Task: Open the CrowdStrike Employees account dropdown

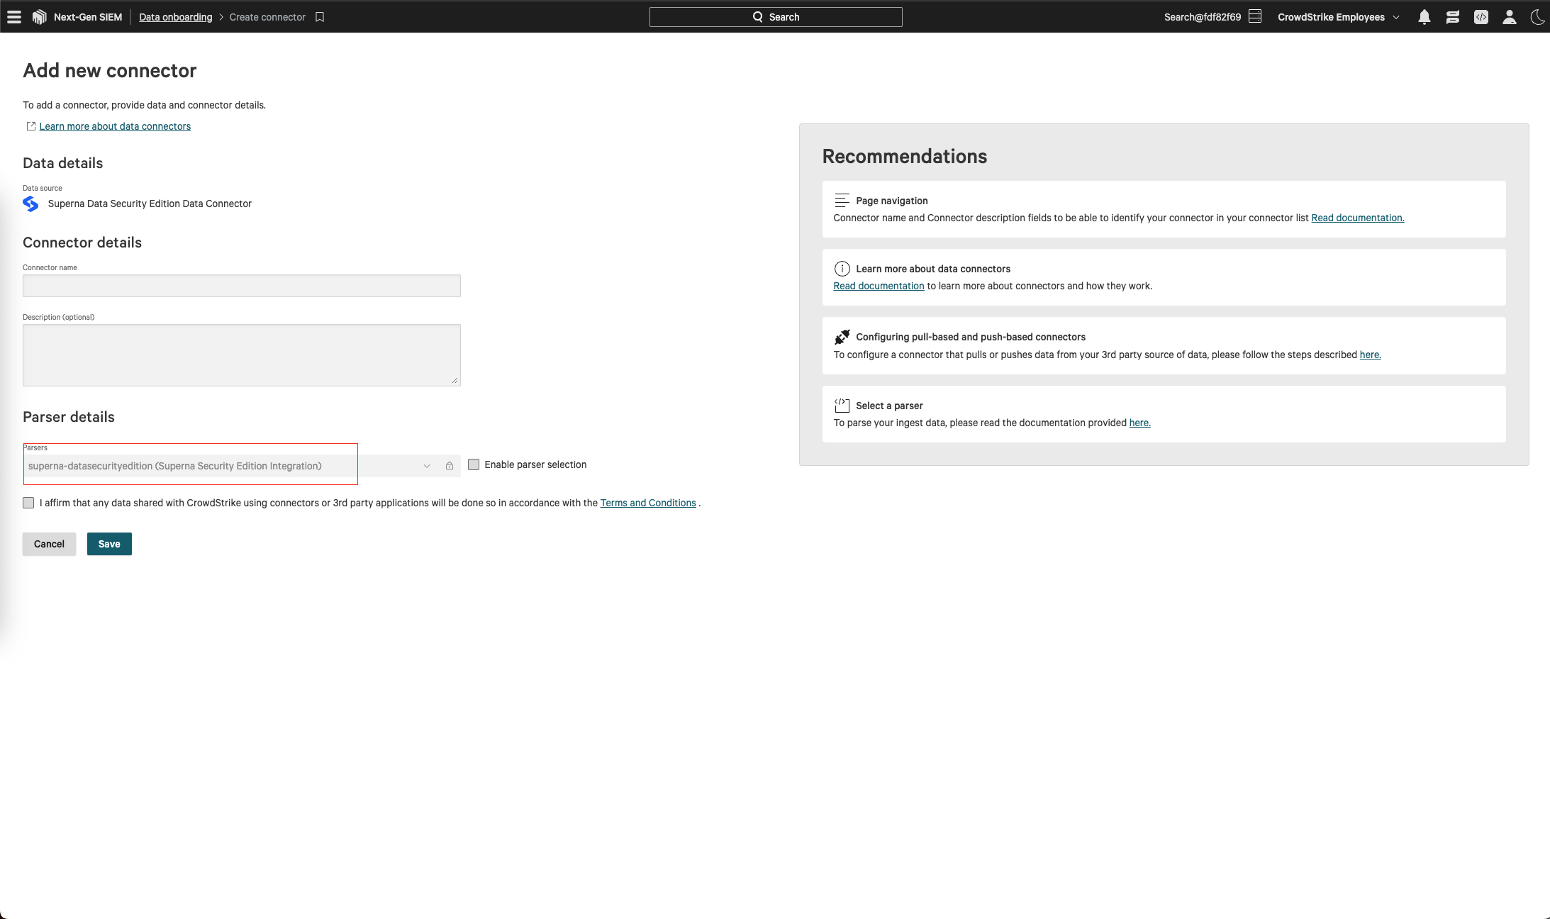Action: 1338,17
